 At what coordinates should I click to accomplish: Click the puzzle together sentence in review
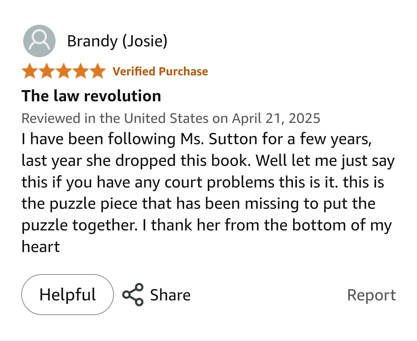coord(80,225)
